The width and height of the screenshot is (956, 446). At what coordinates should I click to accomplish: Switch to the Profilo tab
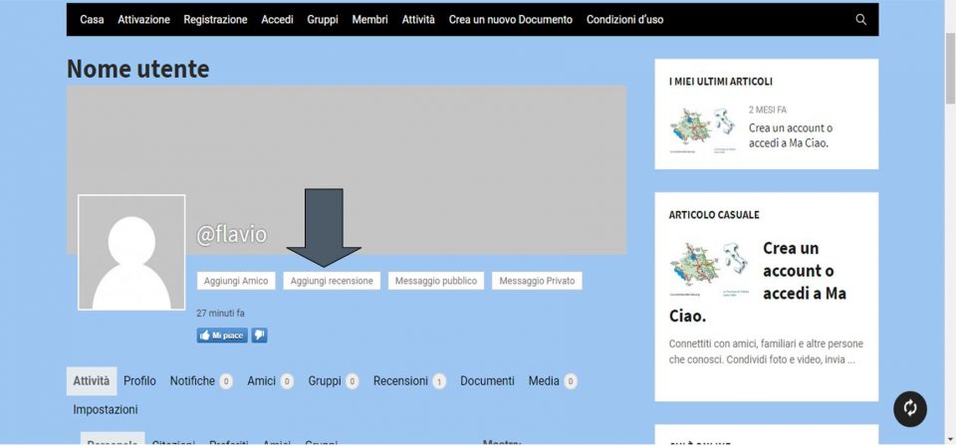139,381
